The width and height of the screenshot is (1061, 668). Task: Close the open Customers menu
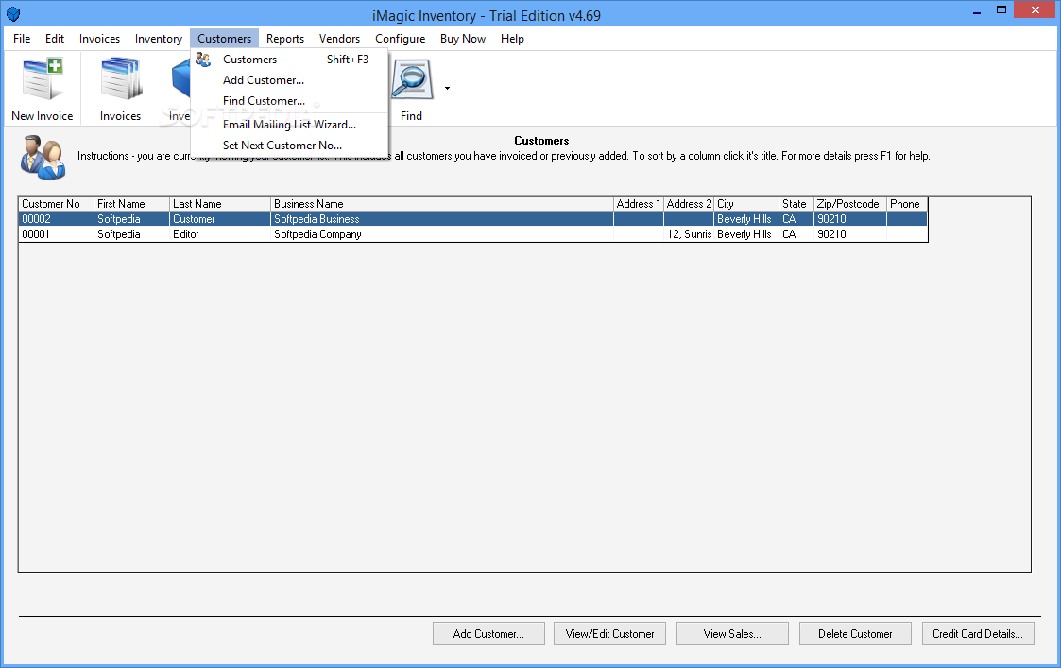[224, 39]
